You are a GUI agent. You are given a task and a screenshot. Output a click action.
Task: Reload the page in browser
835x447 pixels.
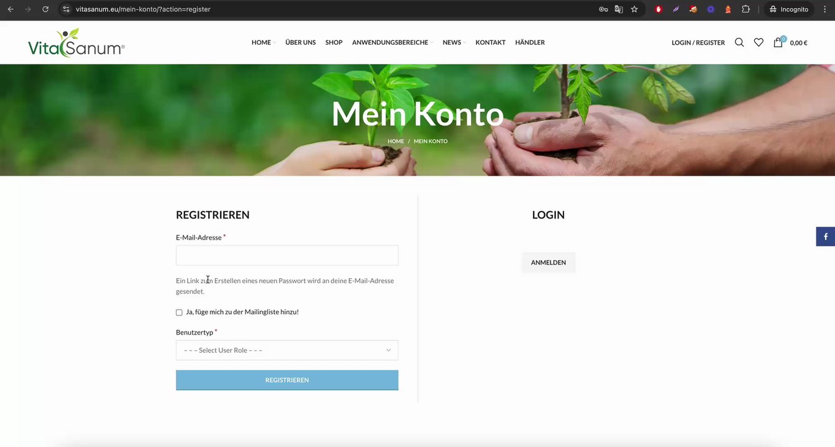pos(45,9)
